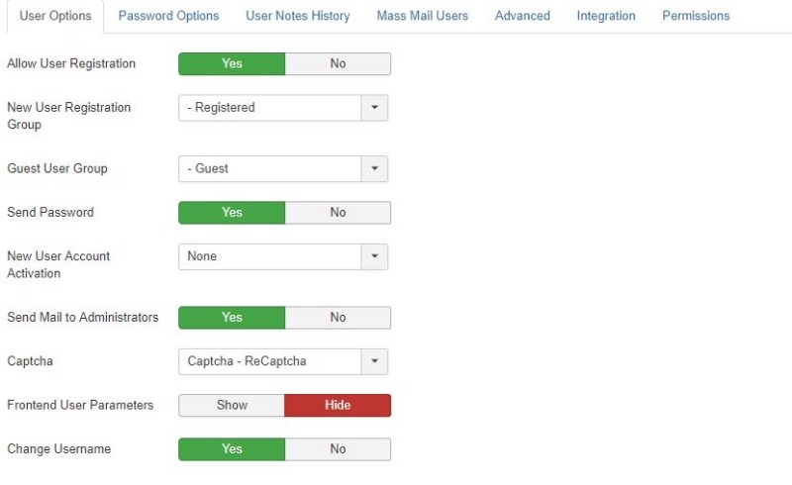792x485 pixels.
Task: Set Allow User Registration to No
Action: pos(338,63)
